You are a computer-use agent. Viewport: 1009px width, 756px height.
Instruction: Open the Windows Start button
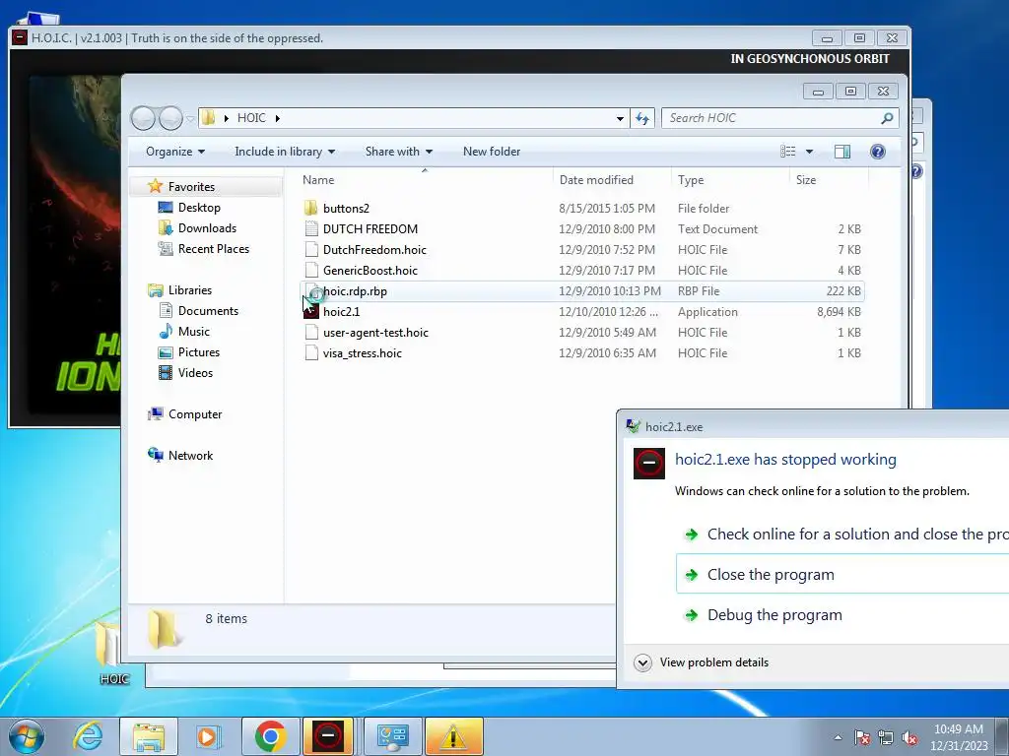click(x=27, y=736)
